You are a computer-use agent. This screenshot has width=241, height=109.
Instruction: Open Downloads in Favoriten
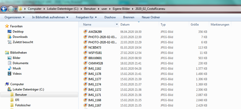pos(20,37)
